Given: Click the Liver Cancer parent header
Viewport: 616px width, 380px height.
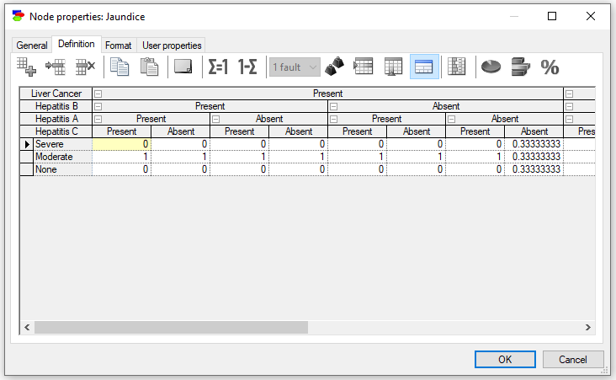Looking at the screenshot, I should [x=56, y=94].
